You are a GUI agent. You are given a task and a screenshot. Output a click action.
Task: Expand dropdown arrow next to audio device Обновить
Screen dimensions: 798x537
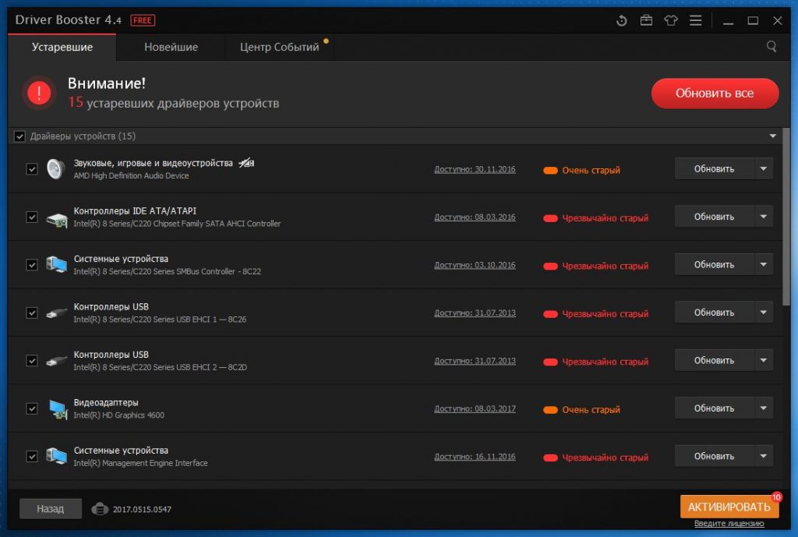point(764,169)
